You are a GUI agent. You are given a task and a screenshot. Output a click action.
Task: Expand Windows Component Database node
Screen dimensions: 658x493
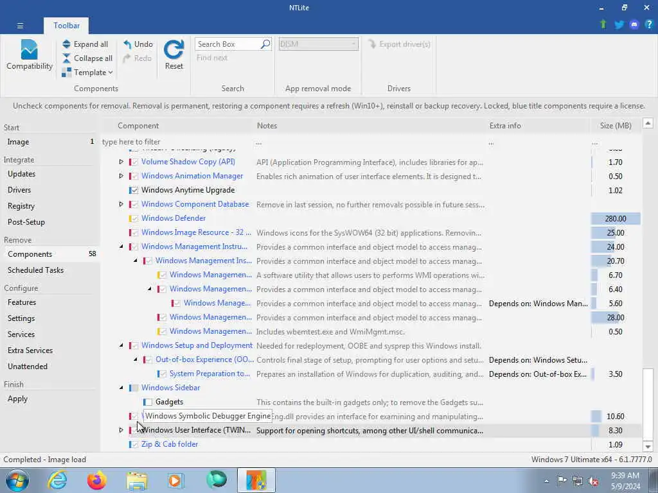121,204
